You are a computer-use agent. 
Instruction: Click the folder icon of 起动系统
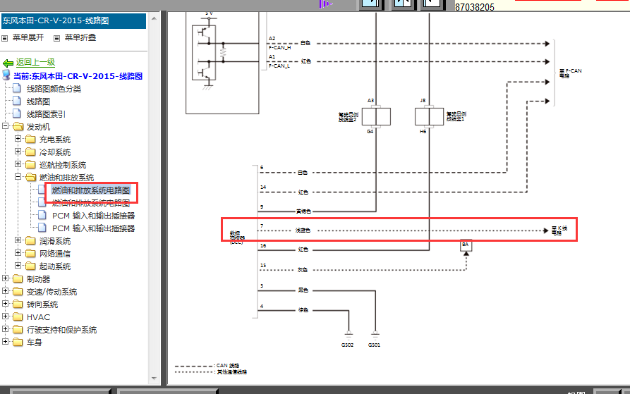pos(30,266)
